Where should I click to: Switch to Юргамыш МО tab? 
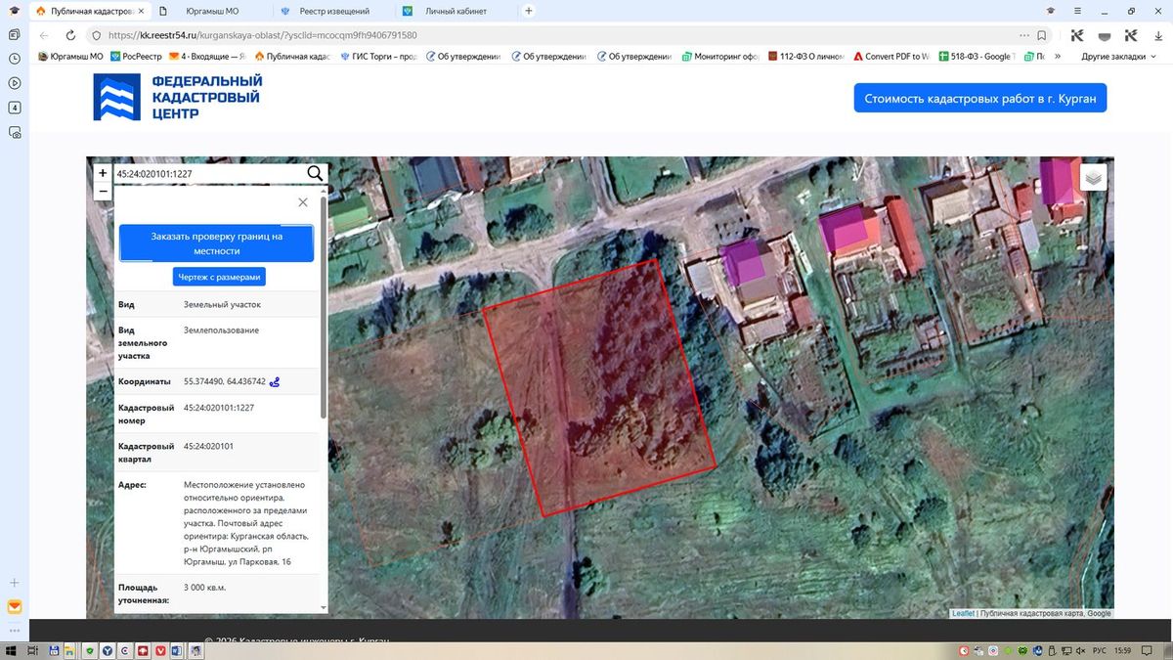tap(212, 11)
